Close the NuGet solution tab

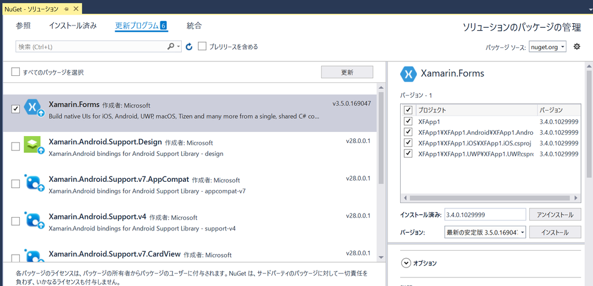pos(75,8)
